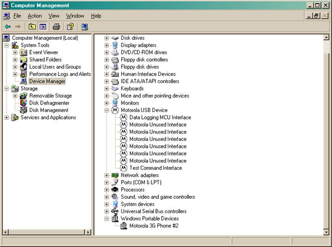Click the Disk Management icon

[23, 110]
